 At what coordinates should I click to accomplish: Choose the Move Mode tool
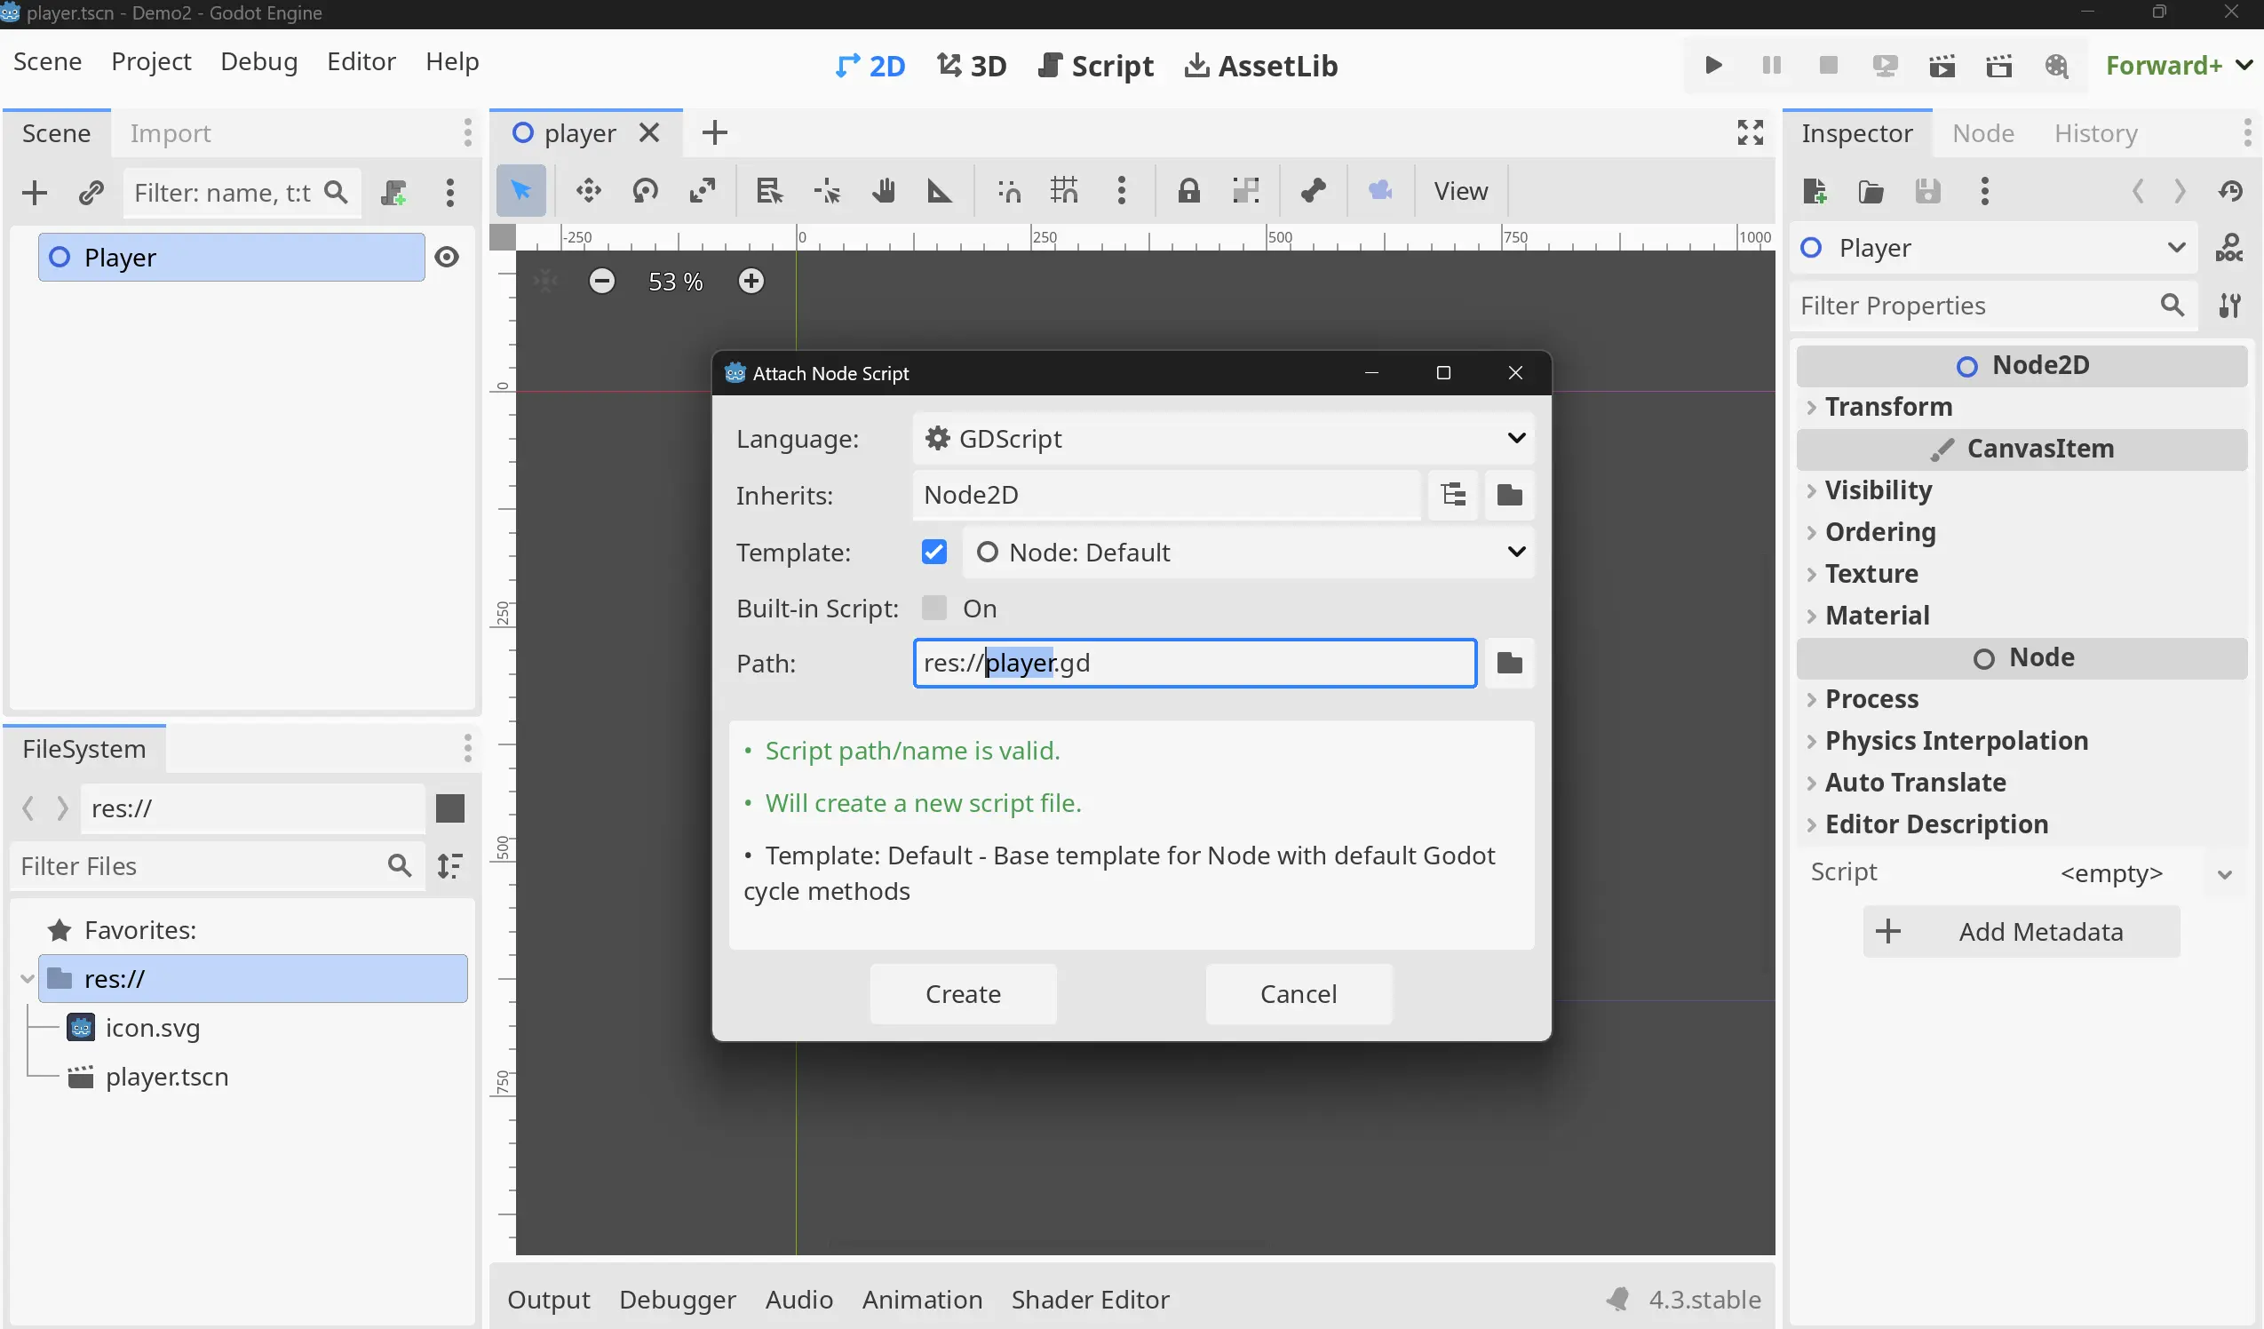coord(589,190)
